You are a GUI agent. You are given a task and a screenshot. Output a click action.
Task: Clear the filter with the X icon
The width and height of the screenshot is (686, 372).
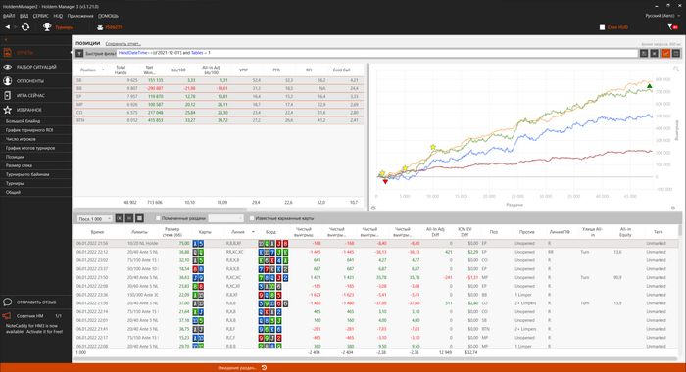point(654,53)
